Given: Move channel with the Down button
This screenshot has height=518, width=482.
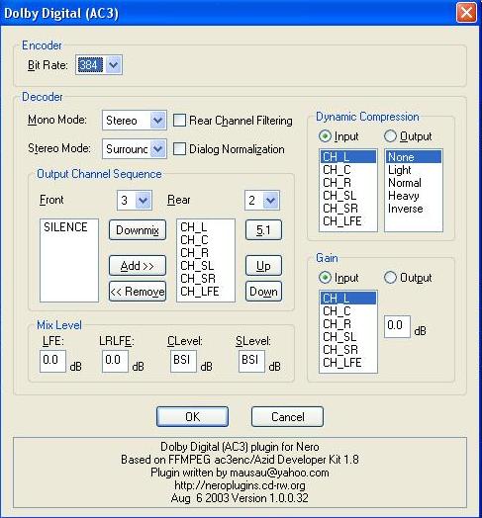Looking at the screenshot, I should click(x=263, y=292).
